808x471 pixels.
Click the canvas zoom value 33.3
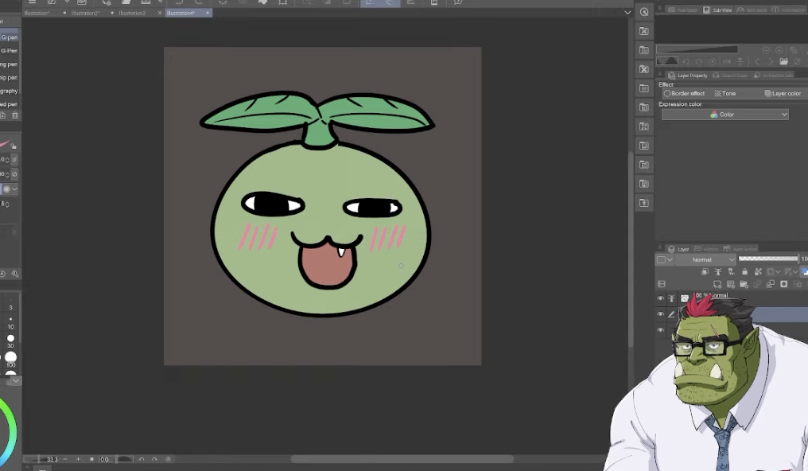pyautogui.click(x=52, y=459)
